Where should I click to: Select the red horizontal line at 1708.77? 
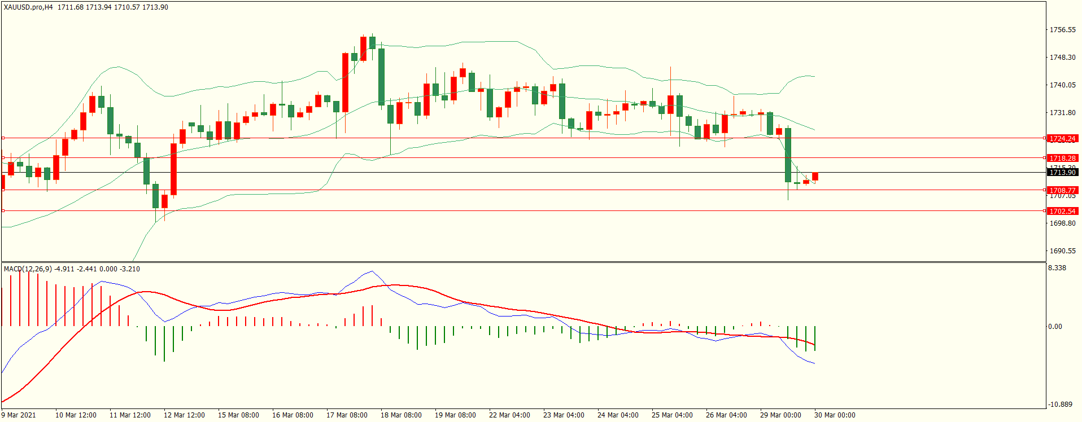(523, 190)
